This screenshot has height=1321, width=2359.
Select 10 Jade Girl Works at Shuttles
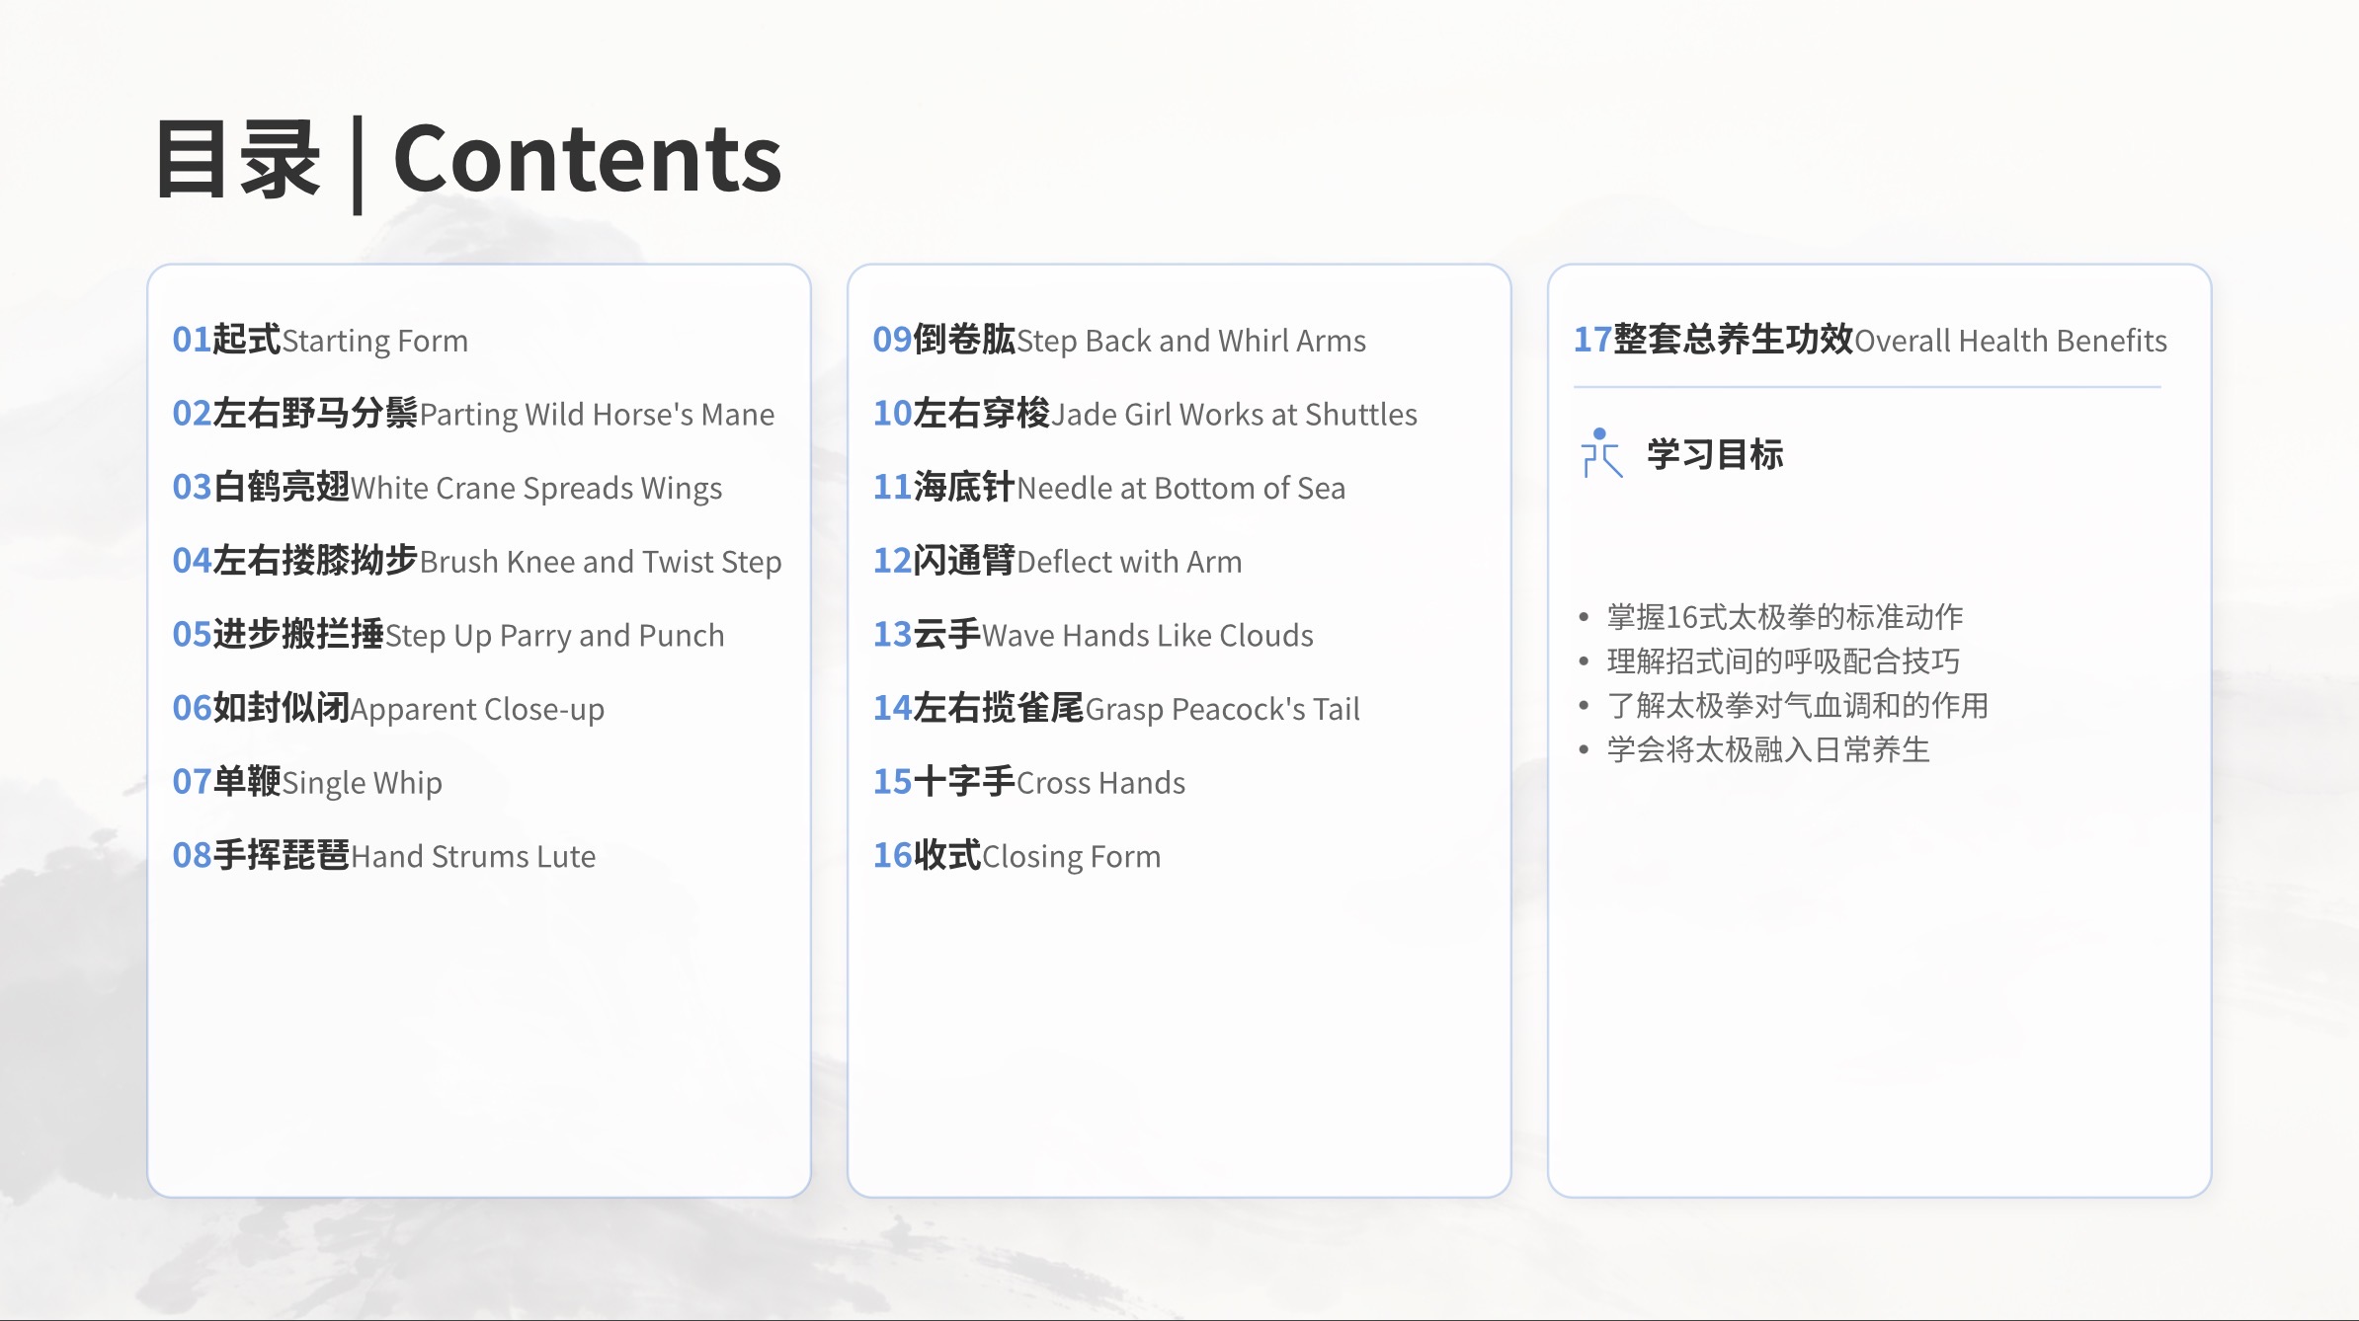1144,414
